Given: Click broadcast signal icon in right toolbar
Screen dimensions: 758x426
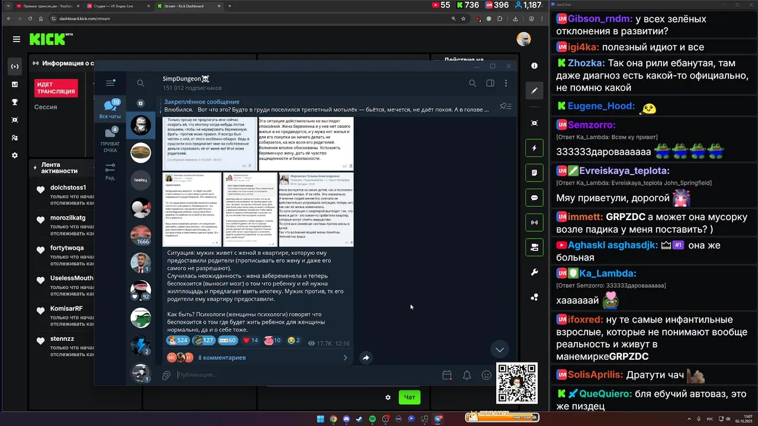Looking at the screenshot, I should tap(534, 222).
